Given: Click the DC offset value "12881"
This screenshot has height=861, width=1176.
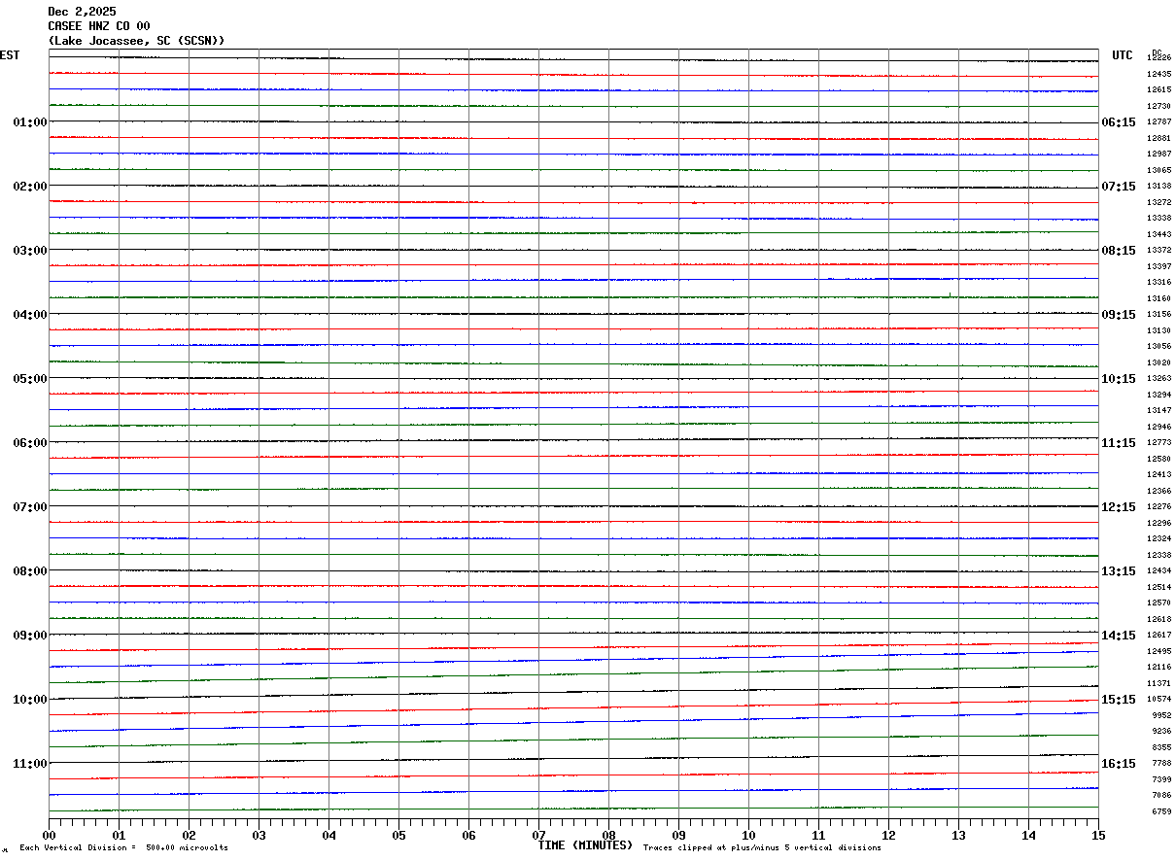Looking at the screenshot, I should pos(1159,139).
